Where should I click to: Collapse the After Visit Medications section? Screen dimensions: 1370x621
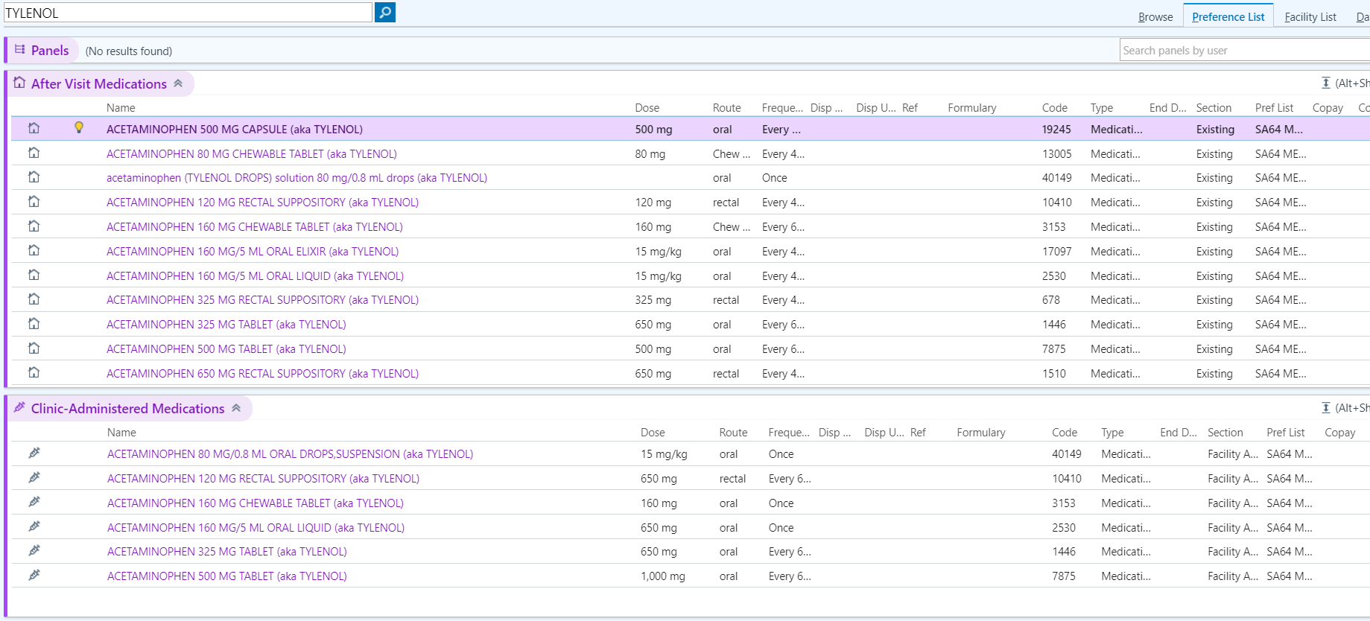pos(178,83)
